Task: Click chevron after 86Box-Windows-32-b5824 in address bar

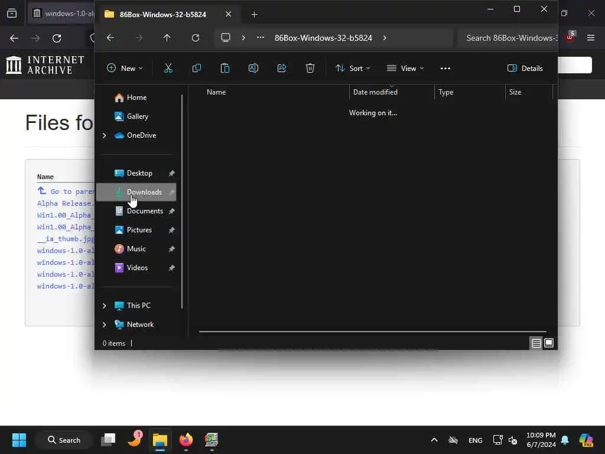Action: tap(385, 38)
